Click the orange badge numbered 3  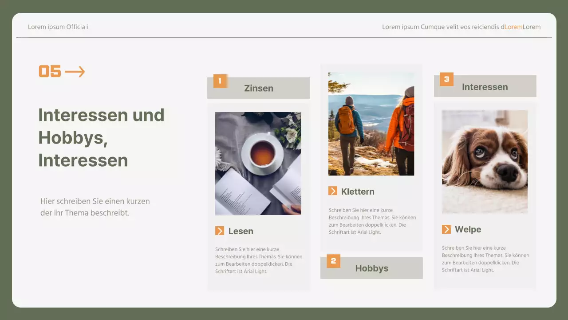pos(446,80)
